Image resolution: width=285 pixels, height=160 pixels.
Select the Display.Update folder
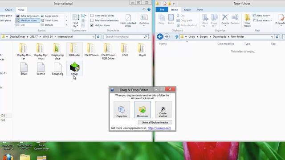(57, 52)
